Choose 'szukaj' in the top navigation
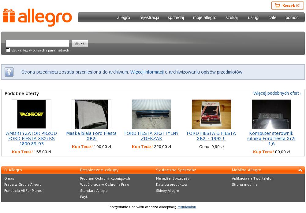This screenshot has height=213, width=306. [232, 17]
